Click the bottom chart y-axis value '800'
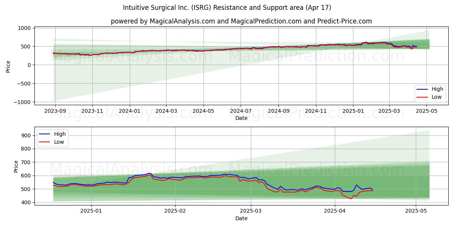 [x=26, y=149]
